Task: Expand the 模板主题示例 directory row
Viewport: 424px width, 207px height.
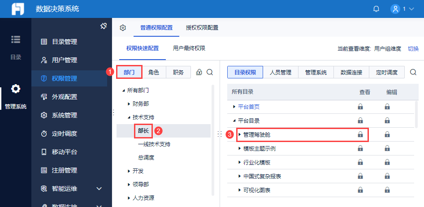Action: (x=240, y=148)
